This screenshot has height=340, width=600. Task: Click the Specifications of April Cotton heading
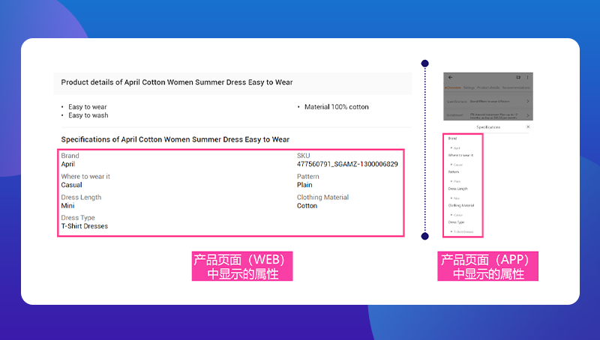pos(175,139)
